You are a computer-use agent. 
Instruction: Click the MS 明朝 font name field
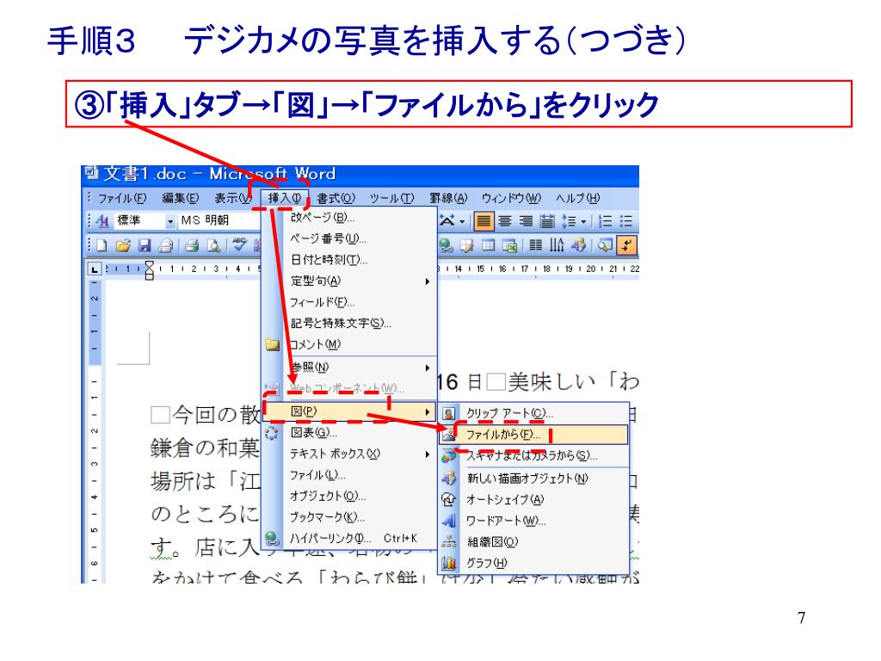(x=219, y=221)
